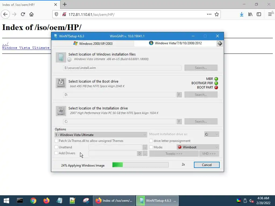Launch Firefox pinned taskbar icon
This screenshot has width=275, height=206.
coord(46,201)
